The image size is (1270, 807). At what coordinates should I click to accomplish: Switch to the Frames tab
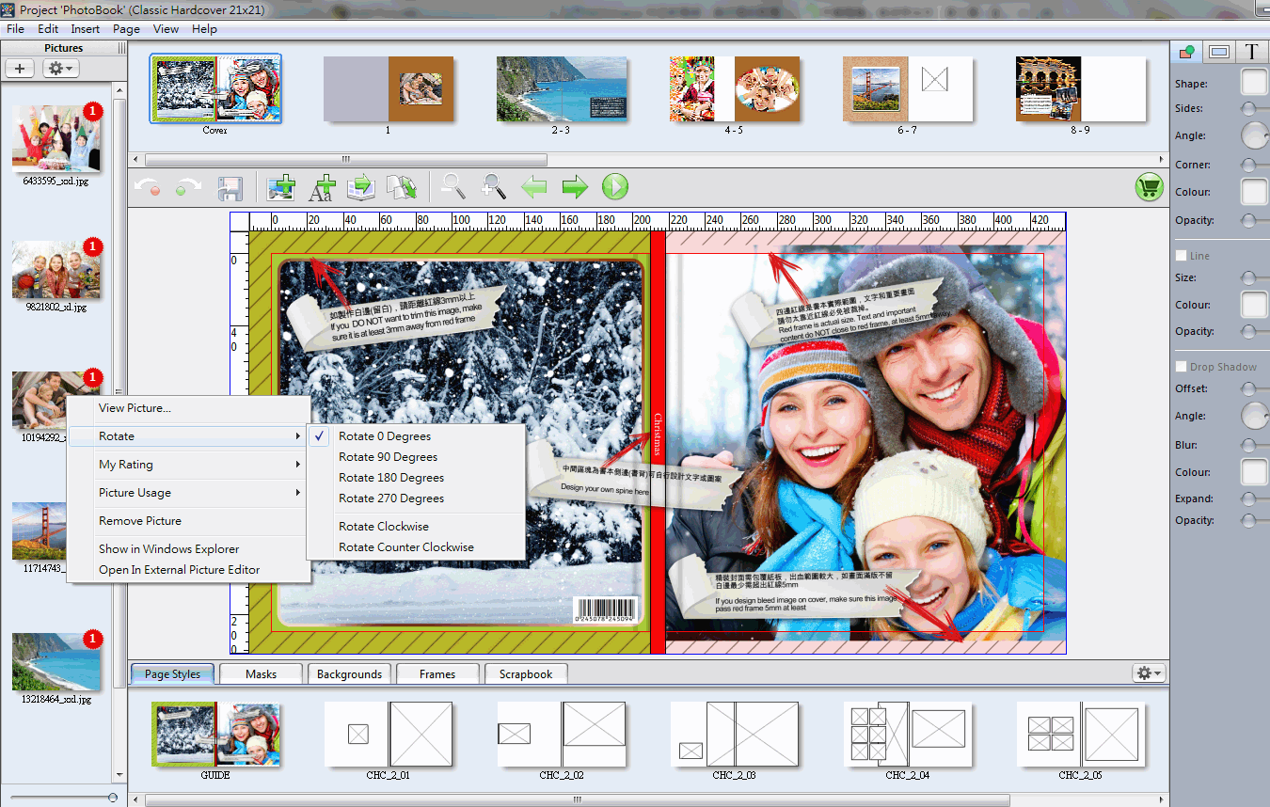point(437,673)
